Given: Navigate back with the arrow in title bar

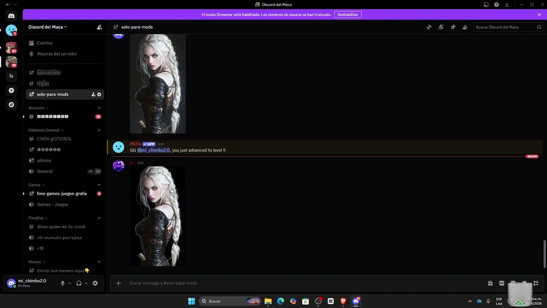Looking at the screenshot, I should pos(8,5).
